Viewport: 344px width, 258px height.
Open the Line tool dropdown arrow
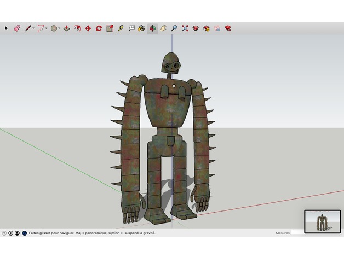pyautogui.click(x=33, y=28)
